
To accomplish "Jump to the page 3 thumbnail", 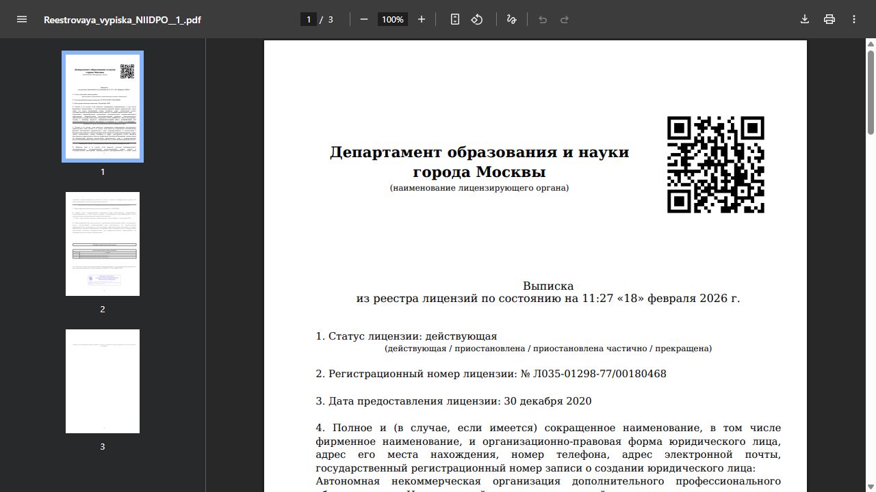I will tap(103, 381).
